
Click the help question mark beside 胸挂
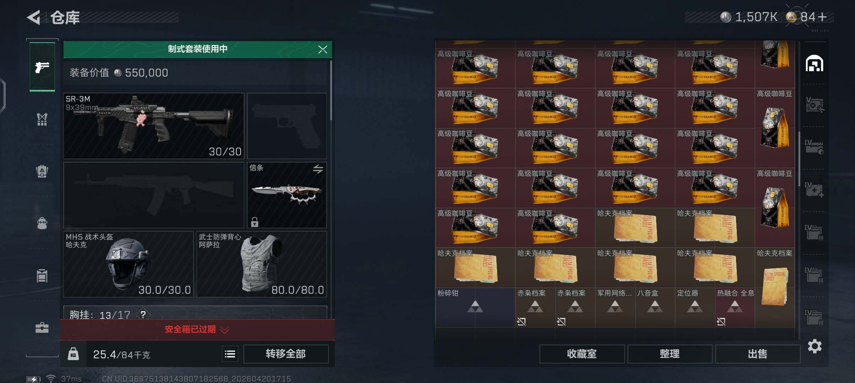[143, 315]
